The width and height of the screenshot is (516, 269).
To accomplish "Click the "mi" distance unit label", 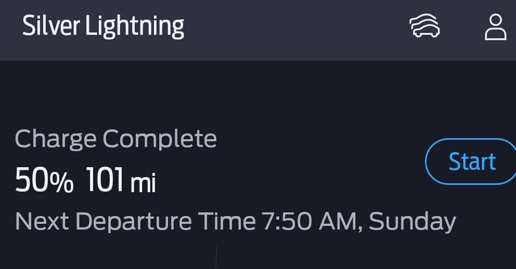I will 143,183.
